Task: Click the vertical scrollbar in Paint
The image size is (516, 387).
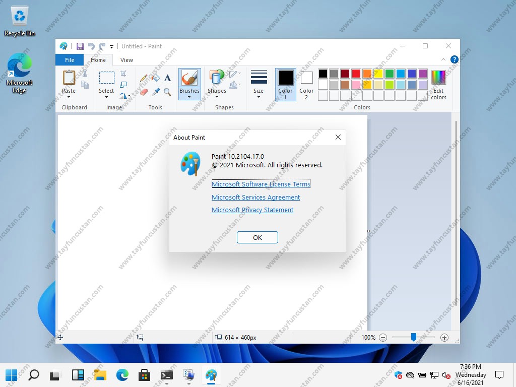Action: (456, 214)
